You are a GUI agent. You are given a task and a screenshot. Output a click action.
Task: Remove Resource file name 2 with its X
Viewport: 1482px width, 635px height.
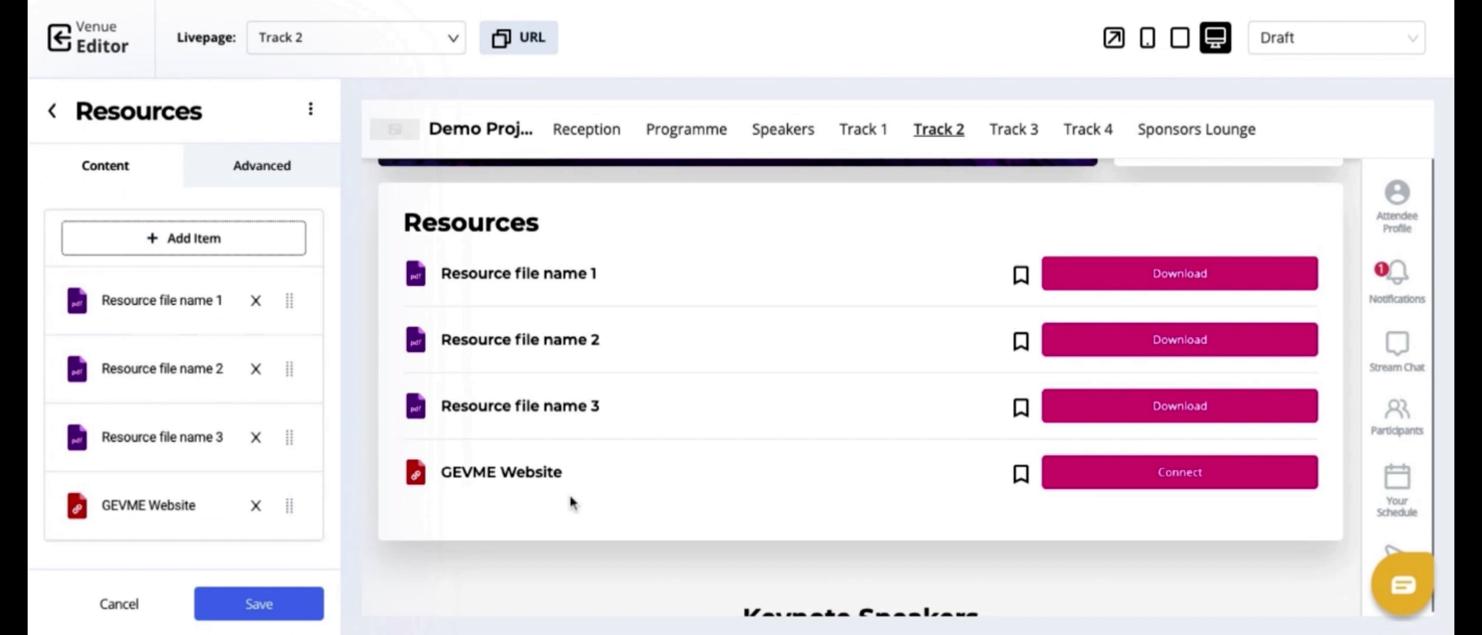coord(256,369)
